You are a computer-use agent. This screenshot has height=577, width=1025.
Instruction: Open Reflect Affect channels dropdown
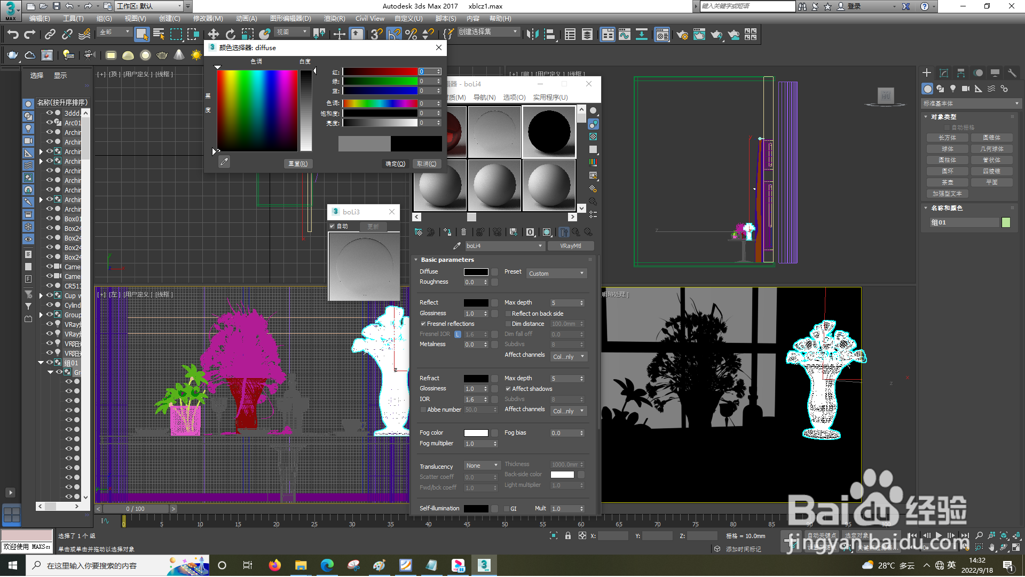[x=569, y=357]
